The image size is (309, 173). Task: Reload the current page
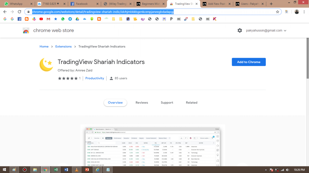19,12
